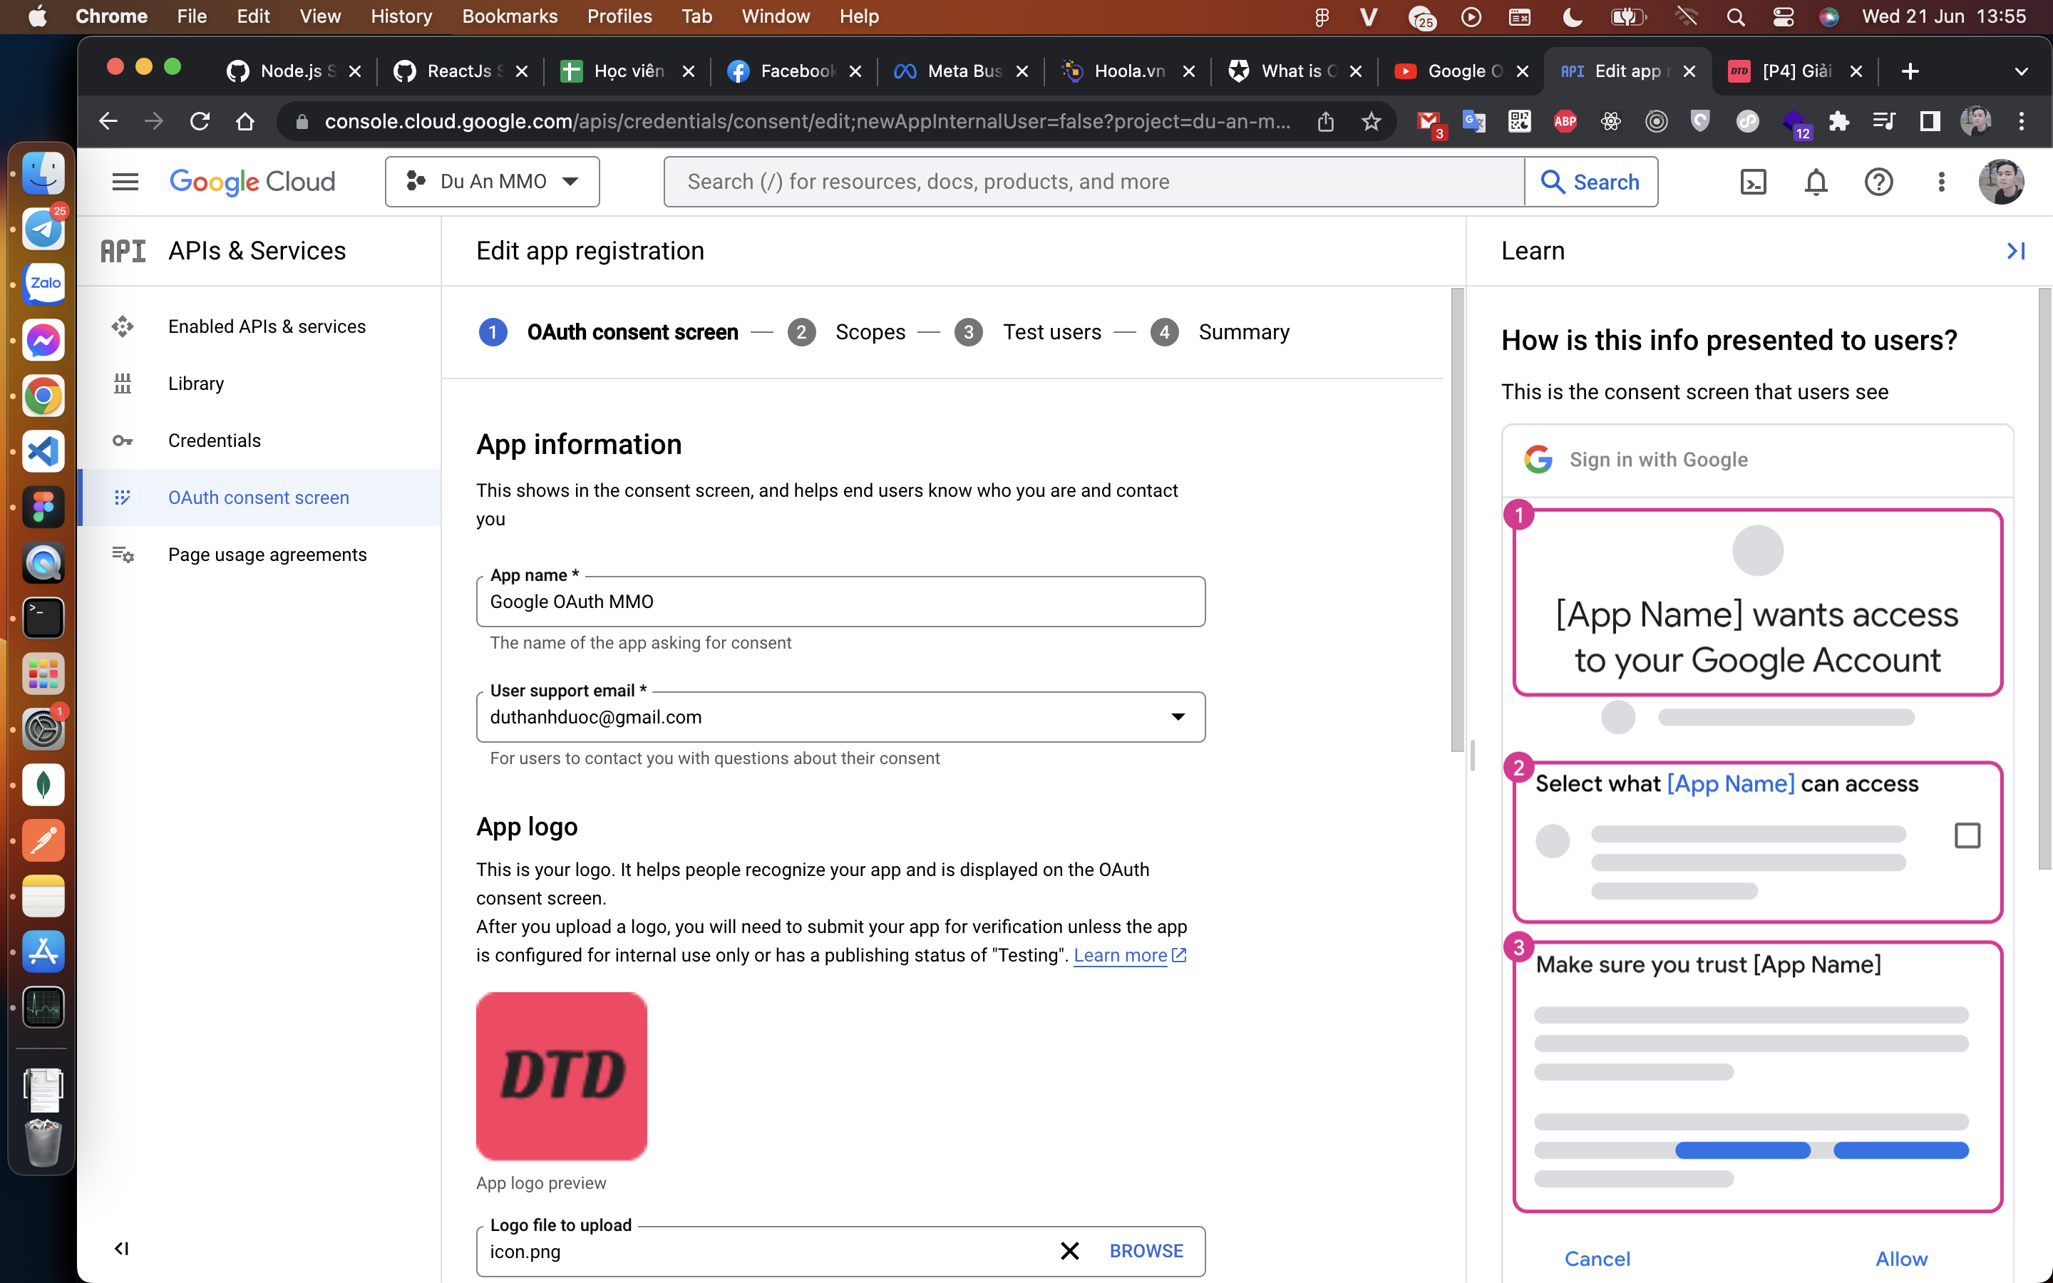2053x1283 pixels.
Task: Click the address bar URL
Action: tap(807, 121)
